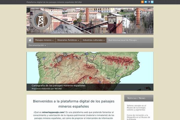Expand the Industrias culturales menu
180x120 pixels.
pos(94,40)
